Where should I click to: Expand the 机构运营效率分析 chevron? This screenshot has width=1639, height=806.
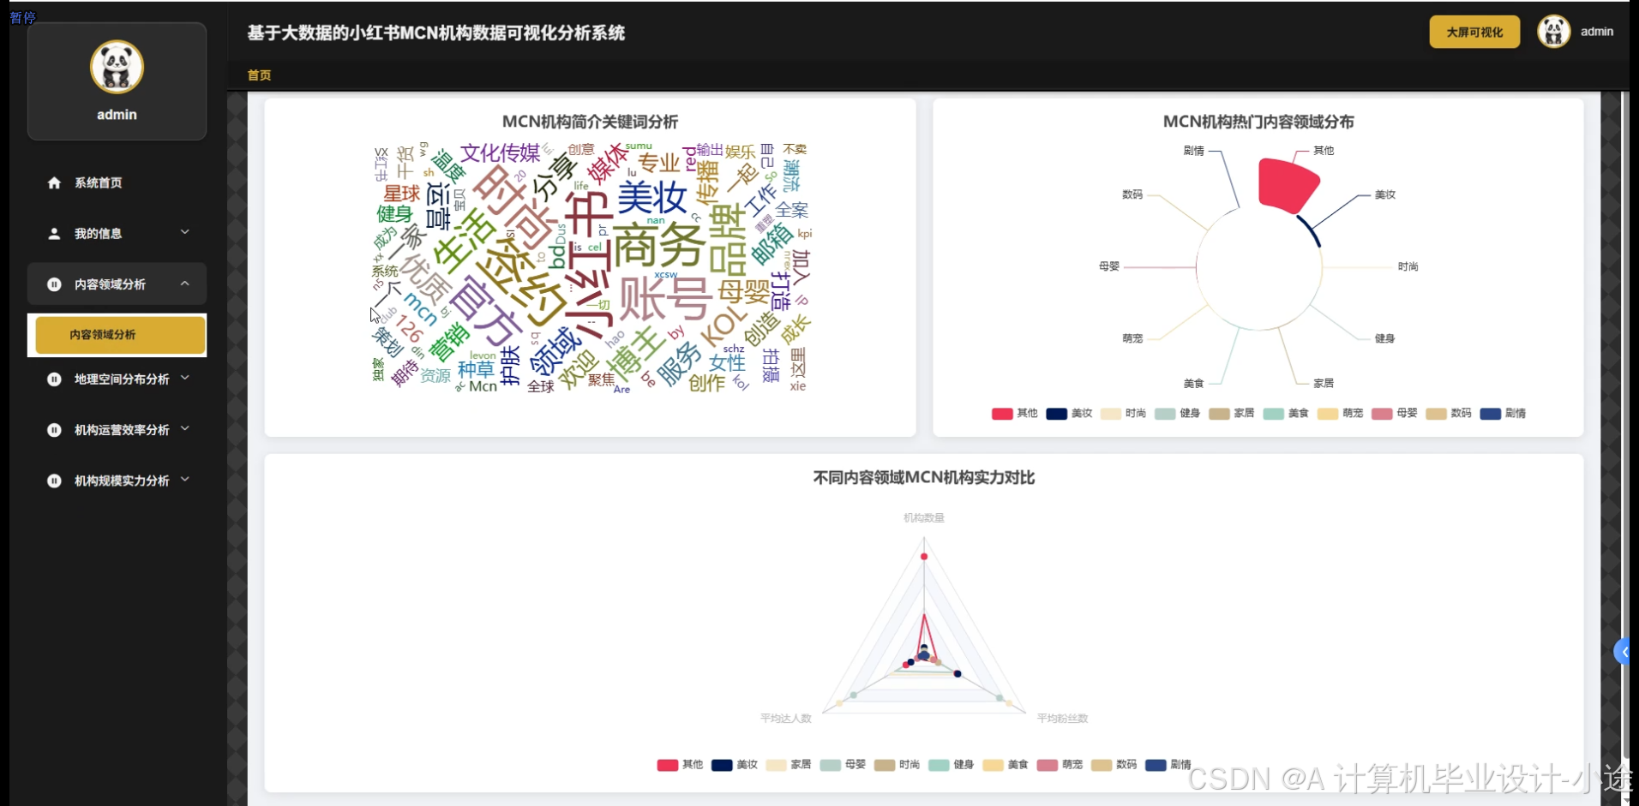(184, 428)
